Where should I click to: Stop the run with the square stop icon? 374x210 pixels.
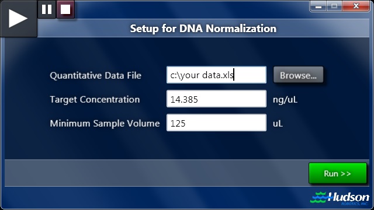tap(65, 9)
